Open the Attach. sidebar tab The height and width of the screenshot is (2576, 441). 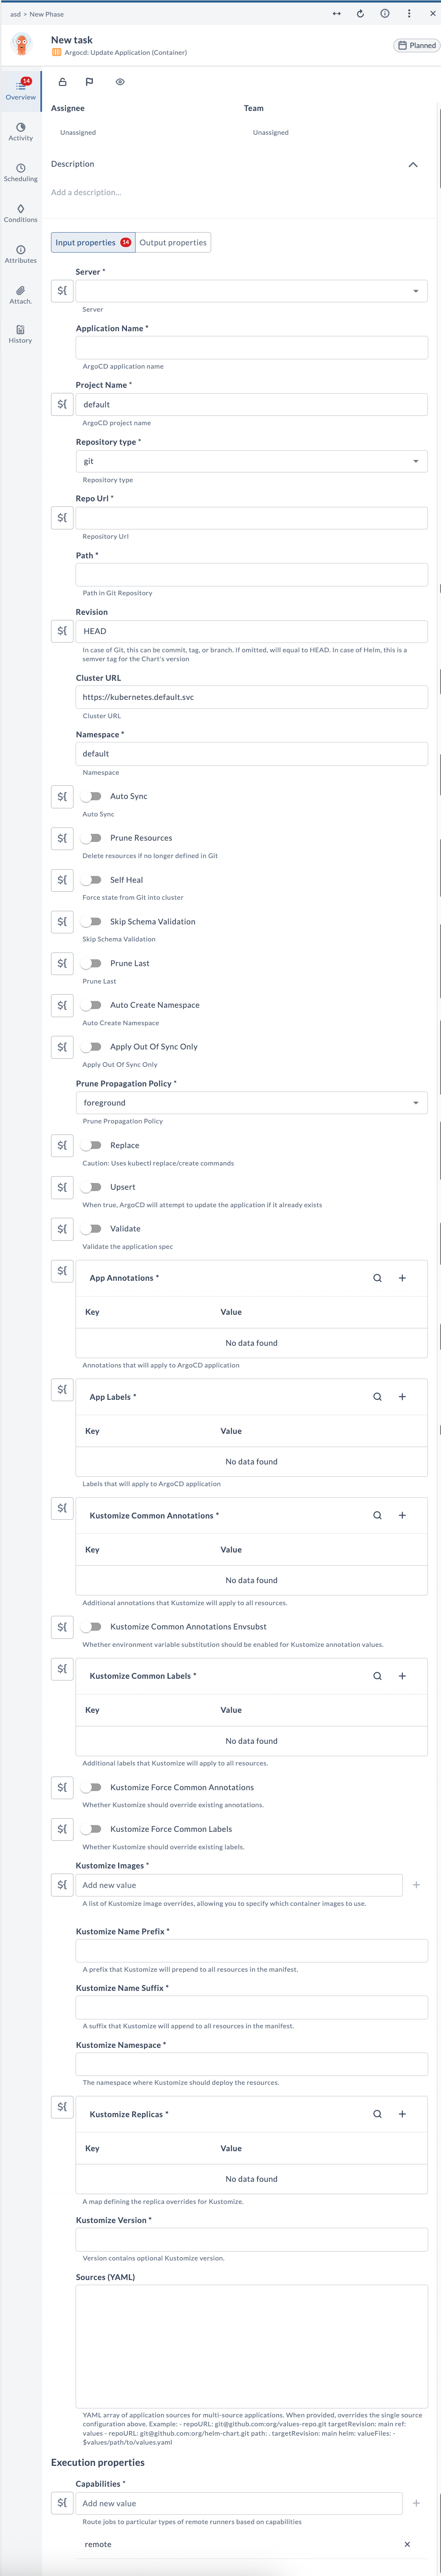21,295
